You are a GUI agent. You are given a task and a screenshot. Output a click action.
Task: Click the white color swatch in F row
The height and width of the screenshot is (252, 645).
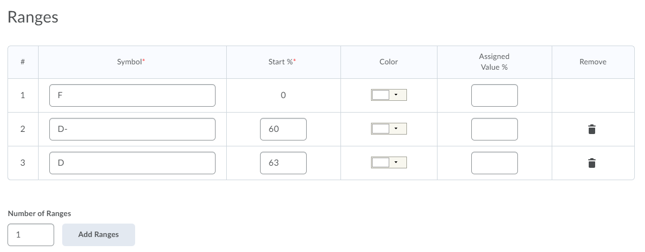point(380,95)
